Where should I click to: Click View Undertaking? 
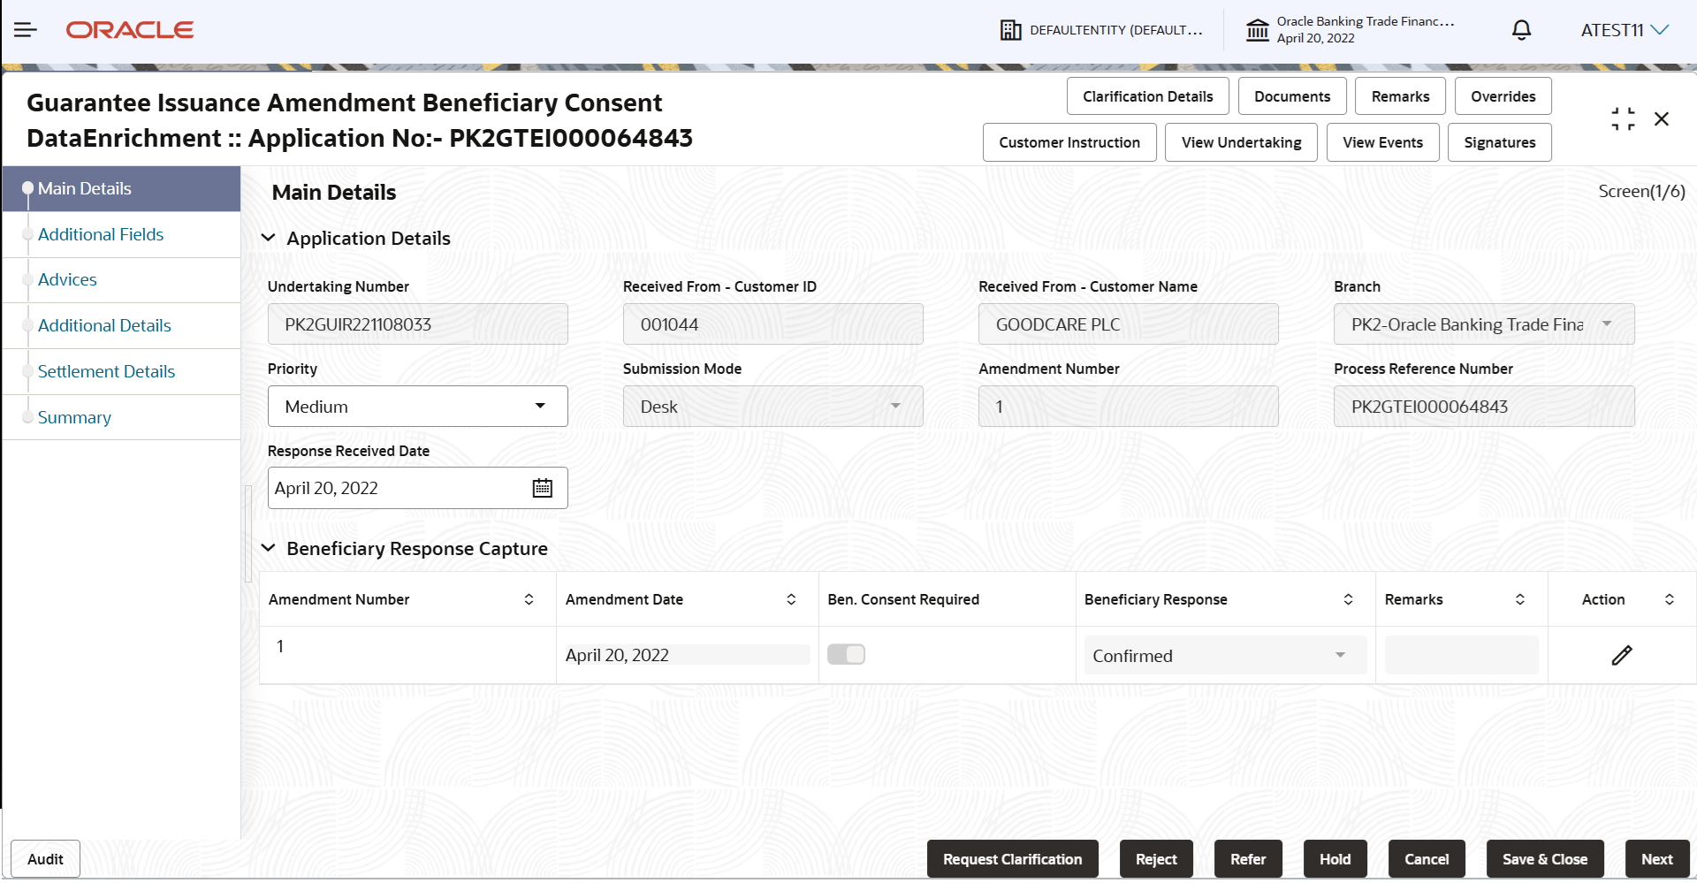coord(1241,142)
